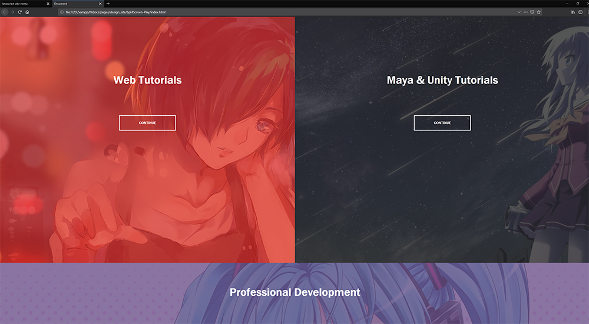Click the Professional Development heading
Screen dimensions: 589x324
pyautogui.click(x=295, y=292)
